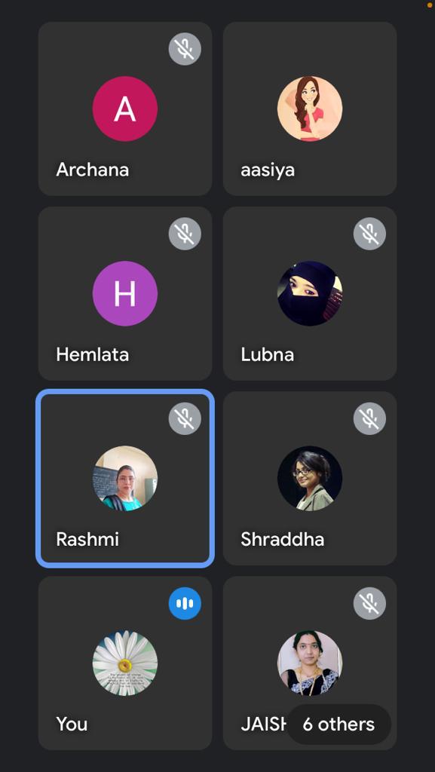Click Rashmi's muted microphone icon
This screenshot has width=435, height=772.
[185, 418]
